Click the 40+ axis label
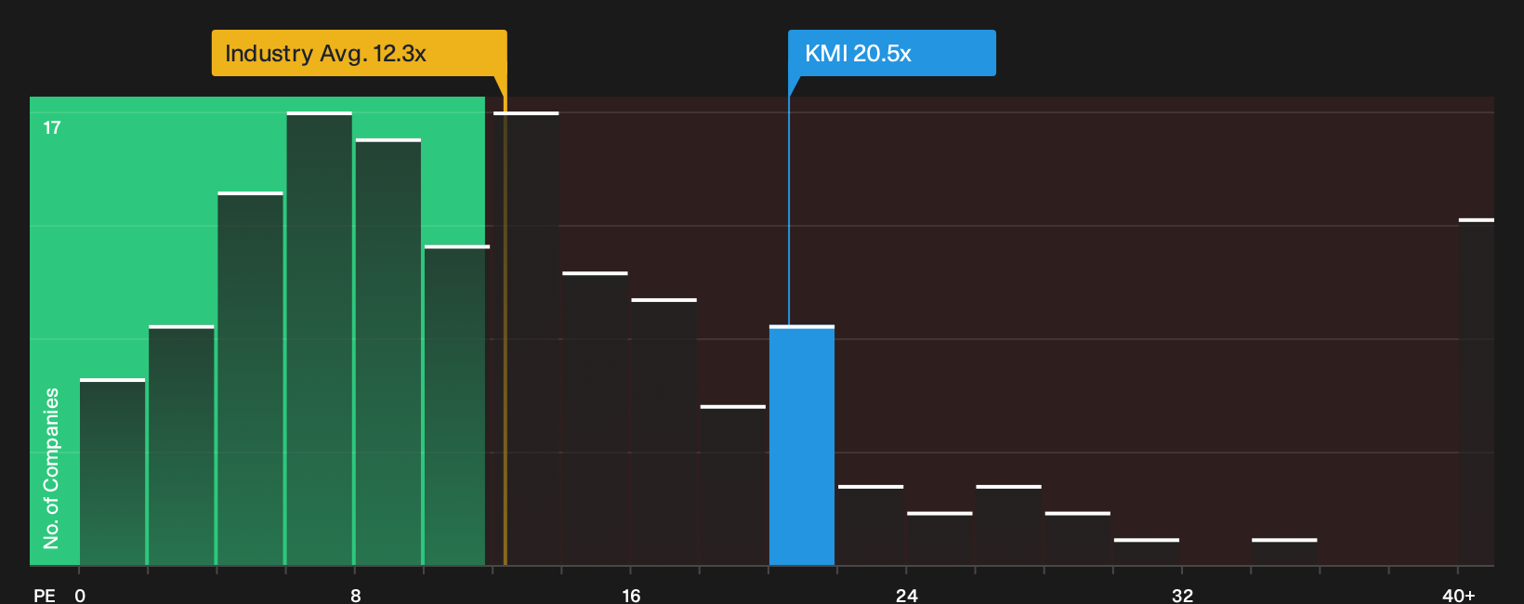 pyautogui.click(x=1458, y=595)
